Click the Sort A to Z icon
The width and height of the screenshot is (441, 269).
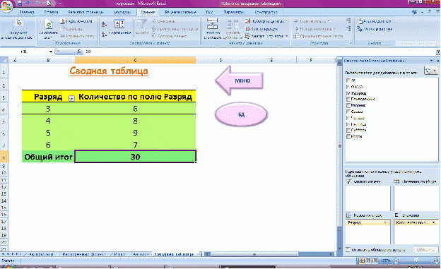point(104,25)
